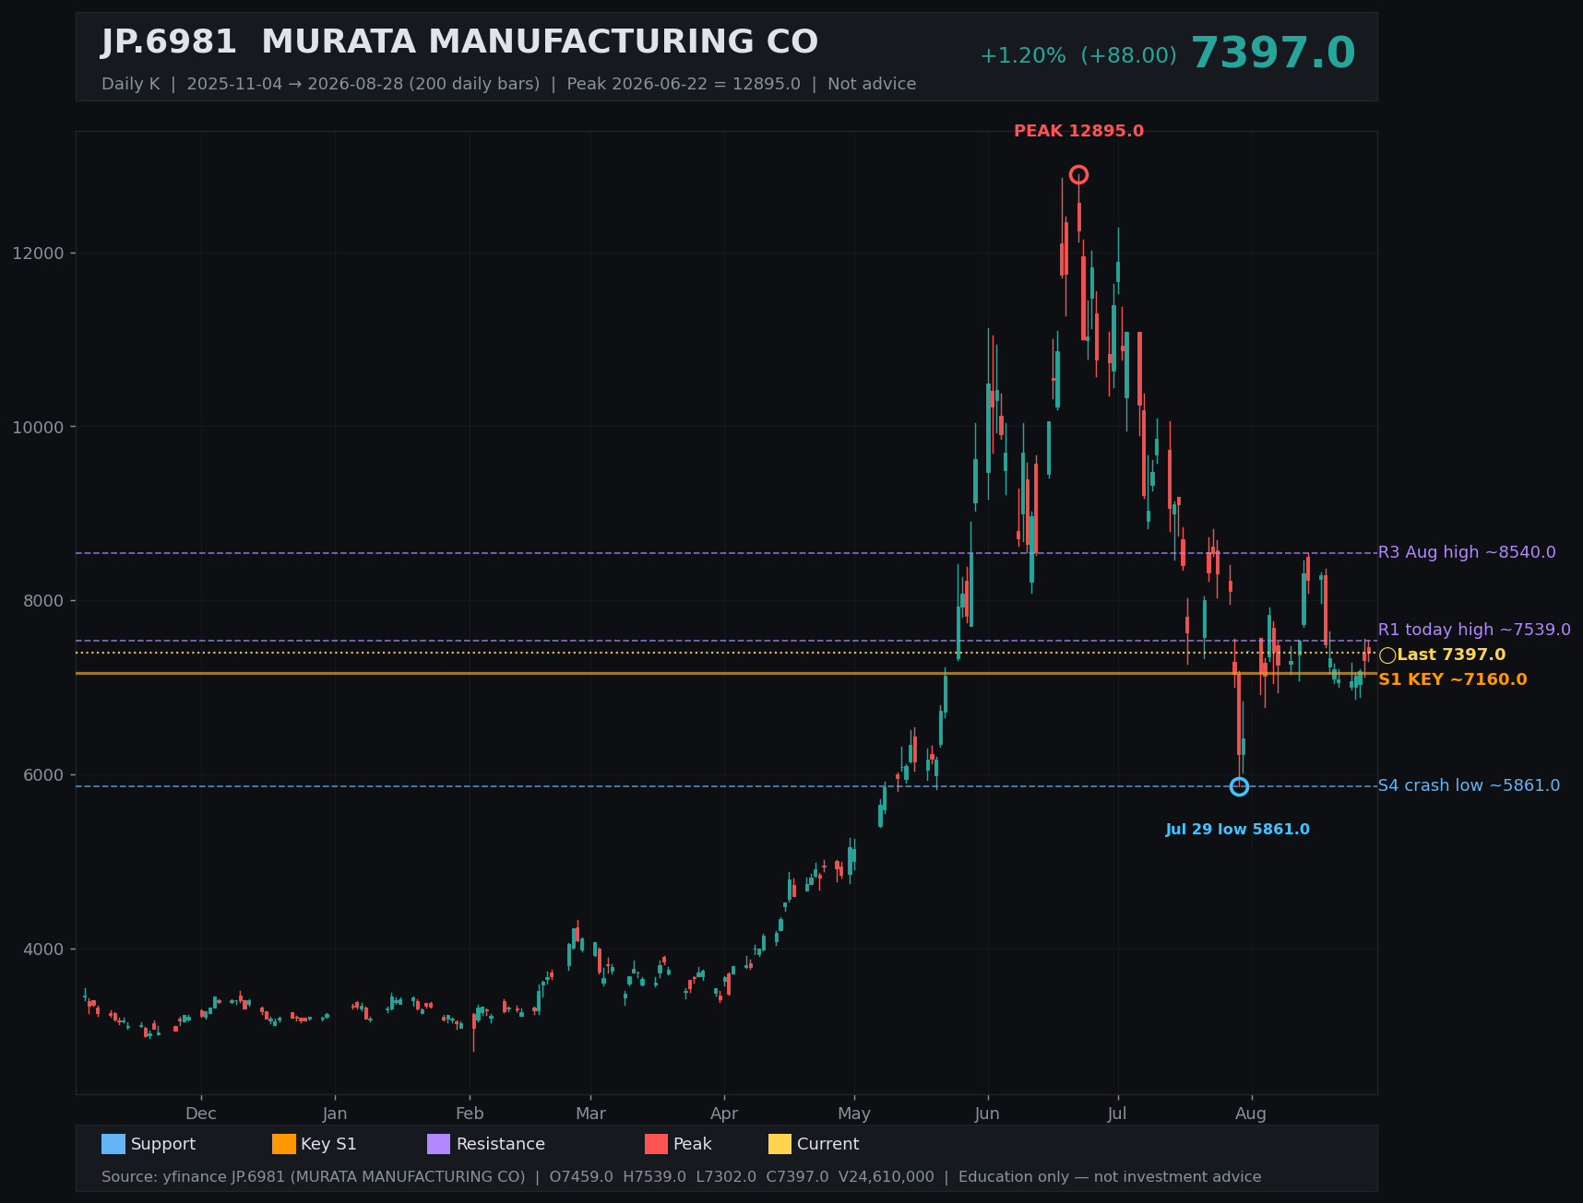
Task: Click the "2025-11-04 → 2026-08-28 (200 daily bars)" date range
Action: [x=363, y=84]
